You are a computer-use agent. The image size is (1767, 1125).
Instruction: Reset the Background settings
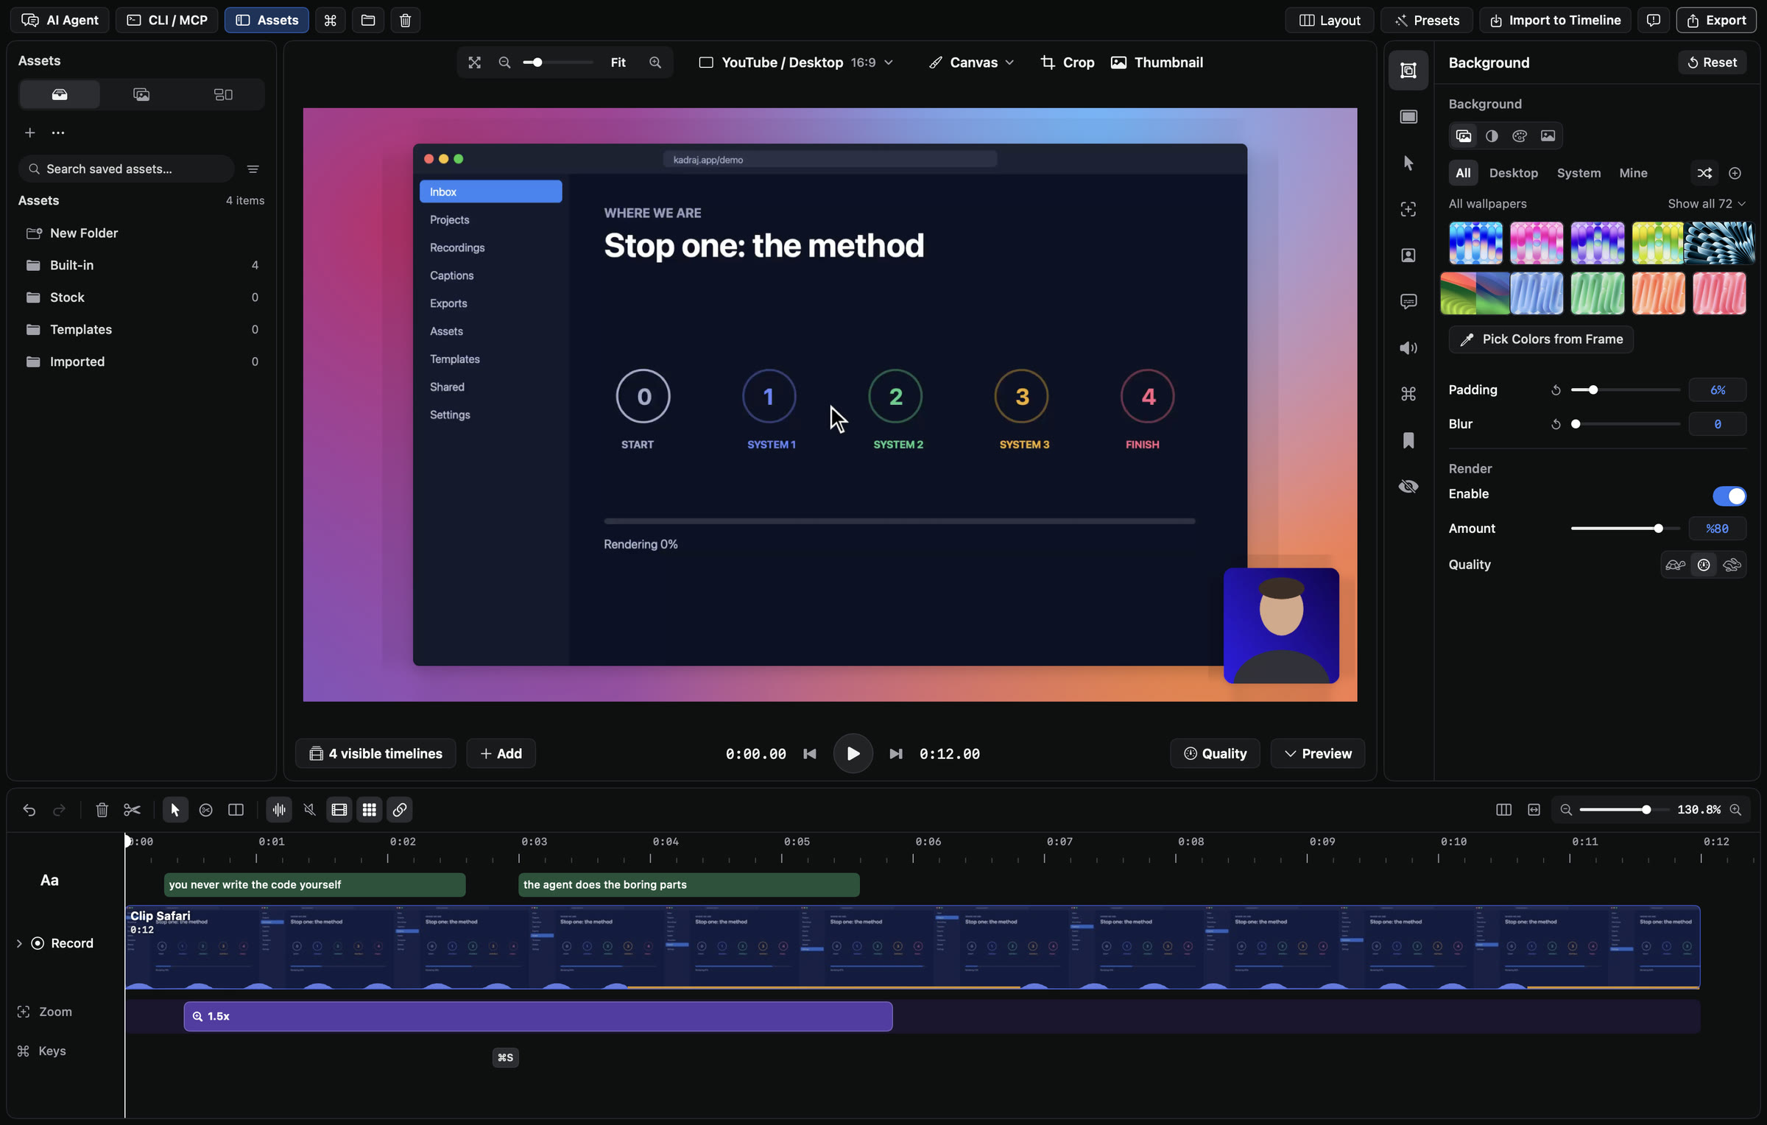[1713, 63]
